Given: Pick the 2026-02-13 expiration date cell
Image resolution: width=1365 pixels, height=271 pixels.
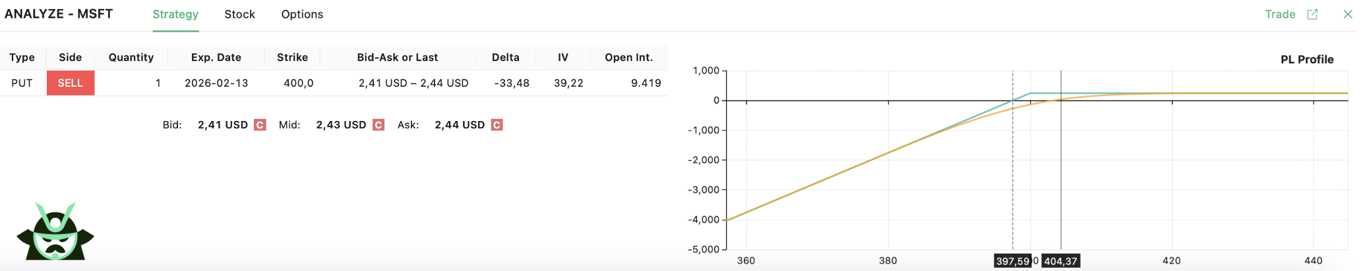Looking at the screenshot, I should (216, 83).
